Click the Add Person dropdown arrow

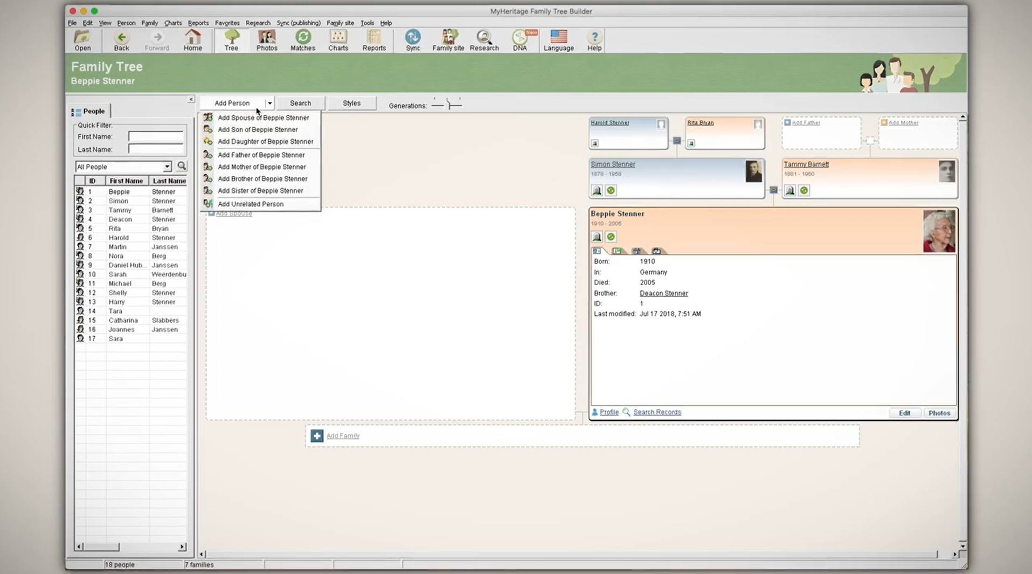[x=269, y=103]
